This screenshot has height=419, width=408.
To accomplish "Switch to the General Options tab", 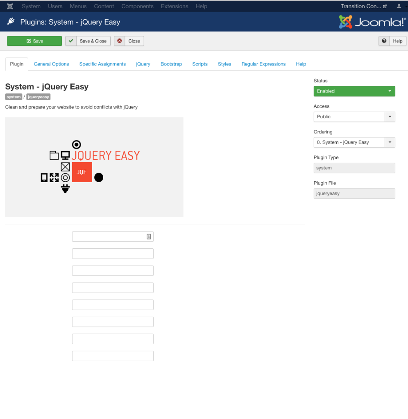I will pyautogui.click(x=51, y=64).
